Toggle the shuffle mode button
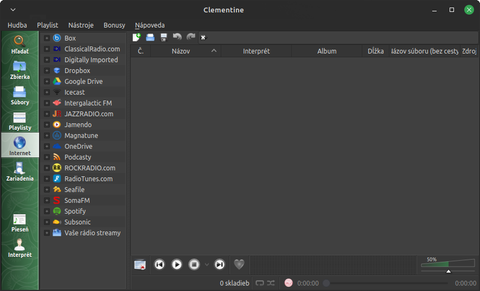This screenshot has width=480, height=291. coord(271,283)
